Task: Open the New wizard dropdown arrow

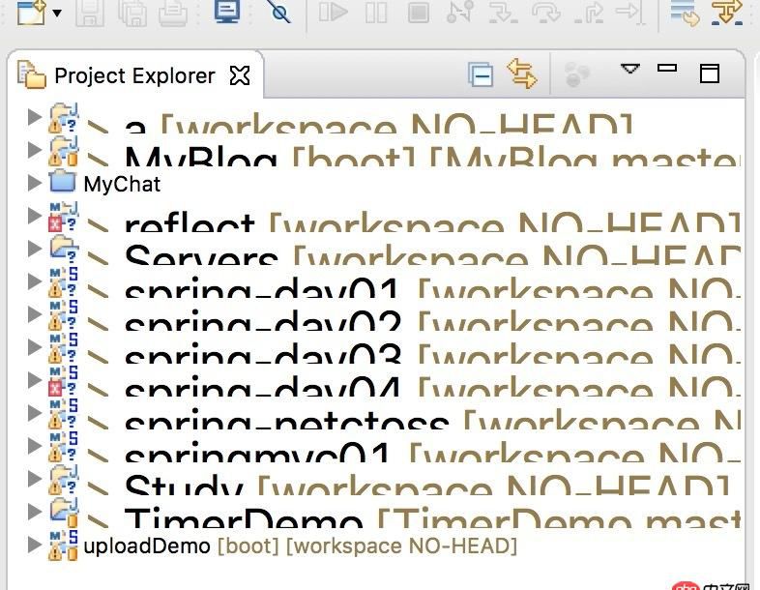Action: pyautogui.click(x=57, y=14)
